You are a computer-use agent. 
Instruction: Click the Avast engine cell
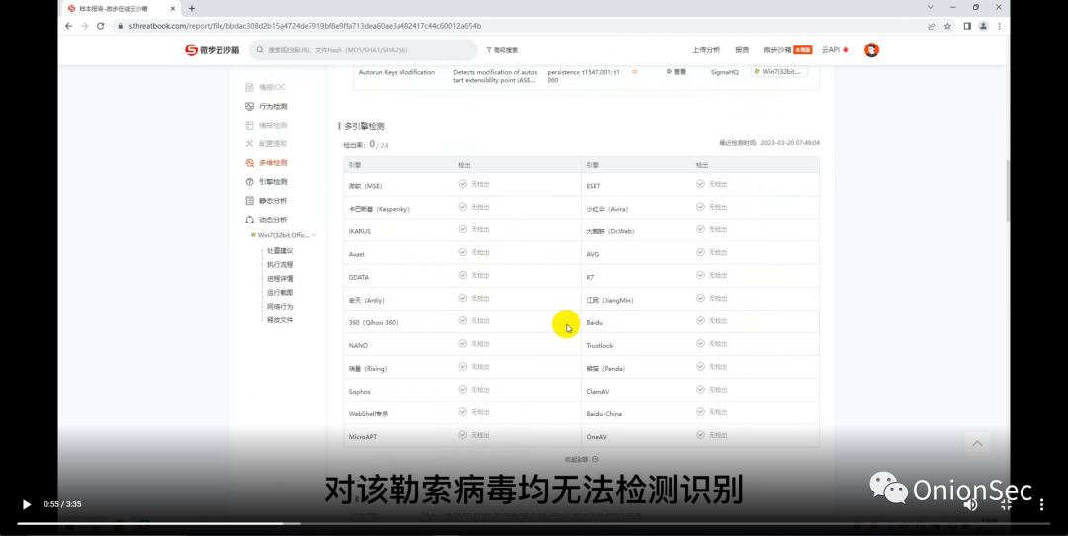click(x=357, y=255)
